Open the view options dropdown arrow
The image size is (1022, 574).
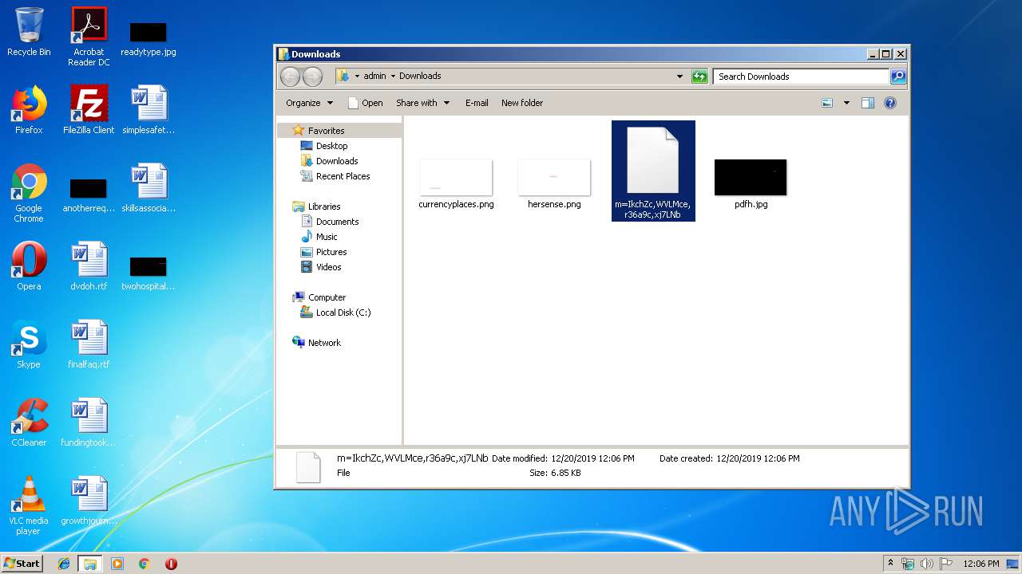point(846,103)
